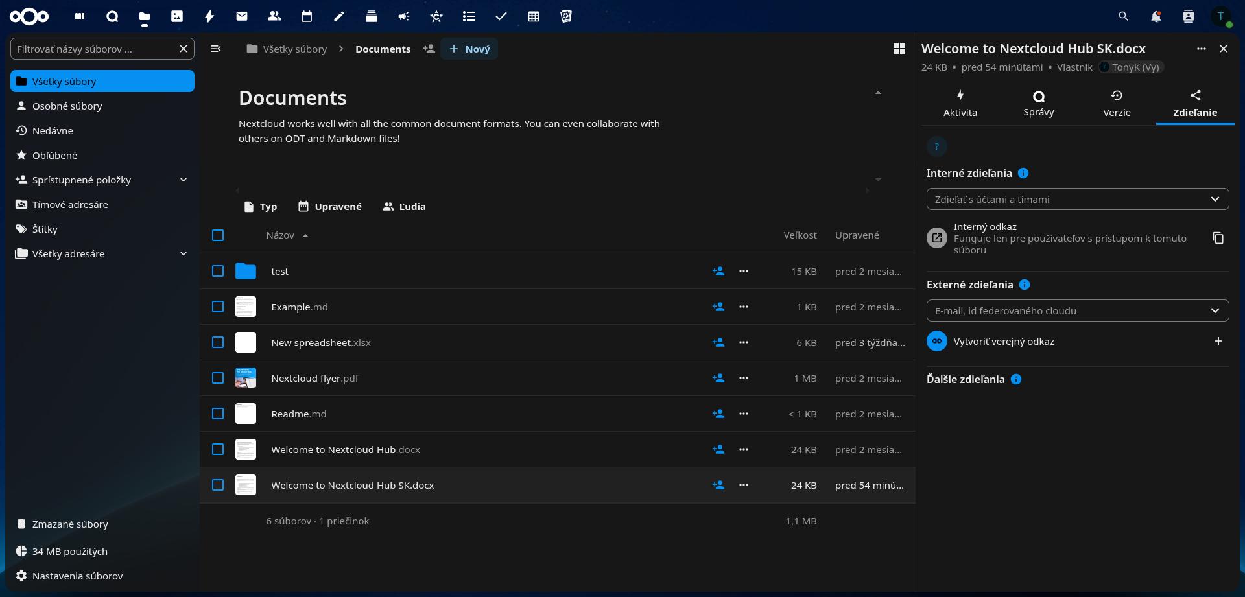Switch file list to grid view
This screenshot has width=1245, height=597.
pyautogui.click(x=899, y=48)
